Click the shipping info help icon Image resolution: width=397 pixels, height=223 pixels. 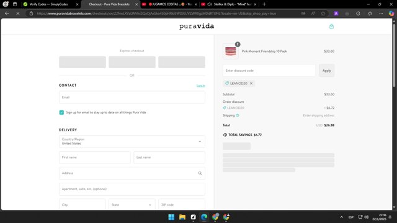(x=238, y=115)
